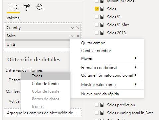
Task: Select Todas in the submenu
Action: click(x=46, y=76)
